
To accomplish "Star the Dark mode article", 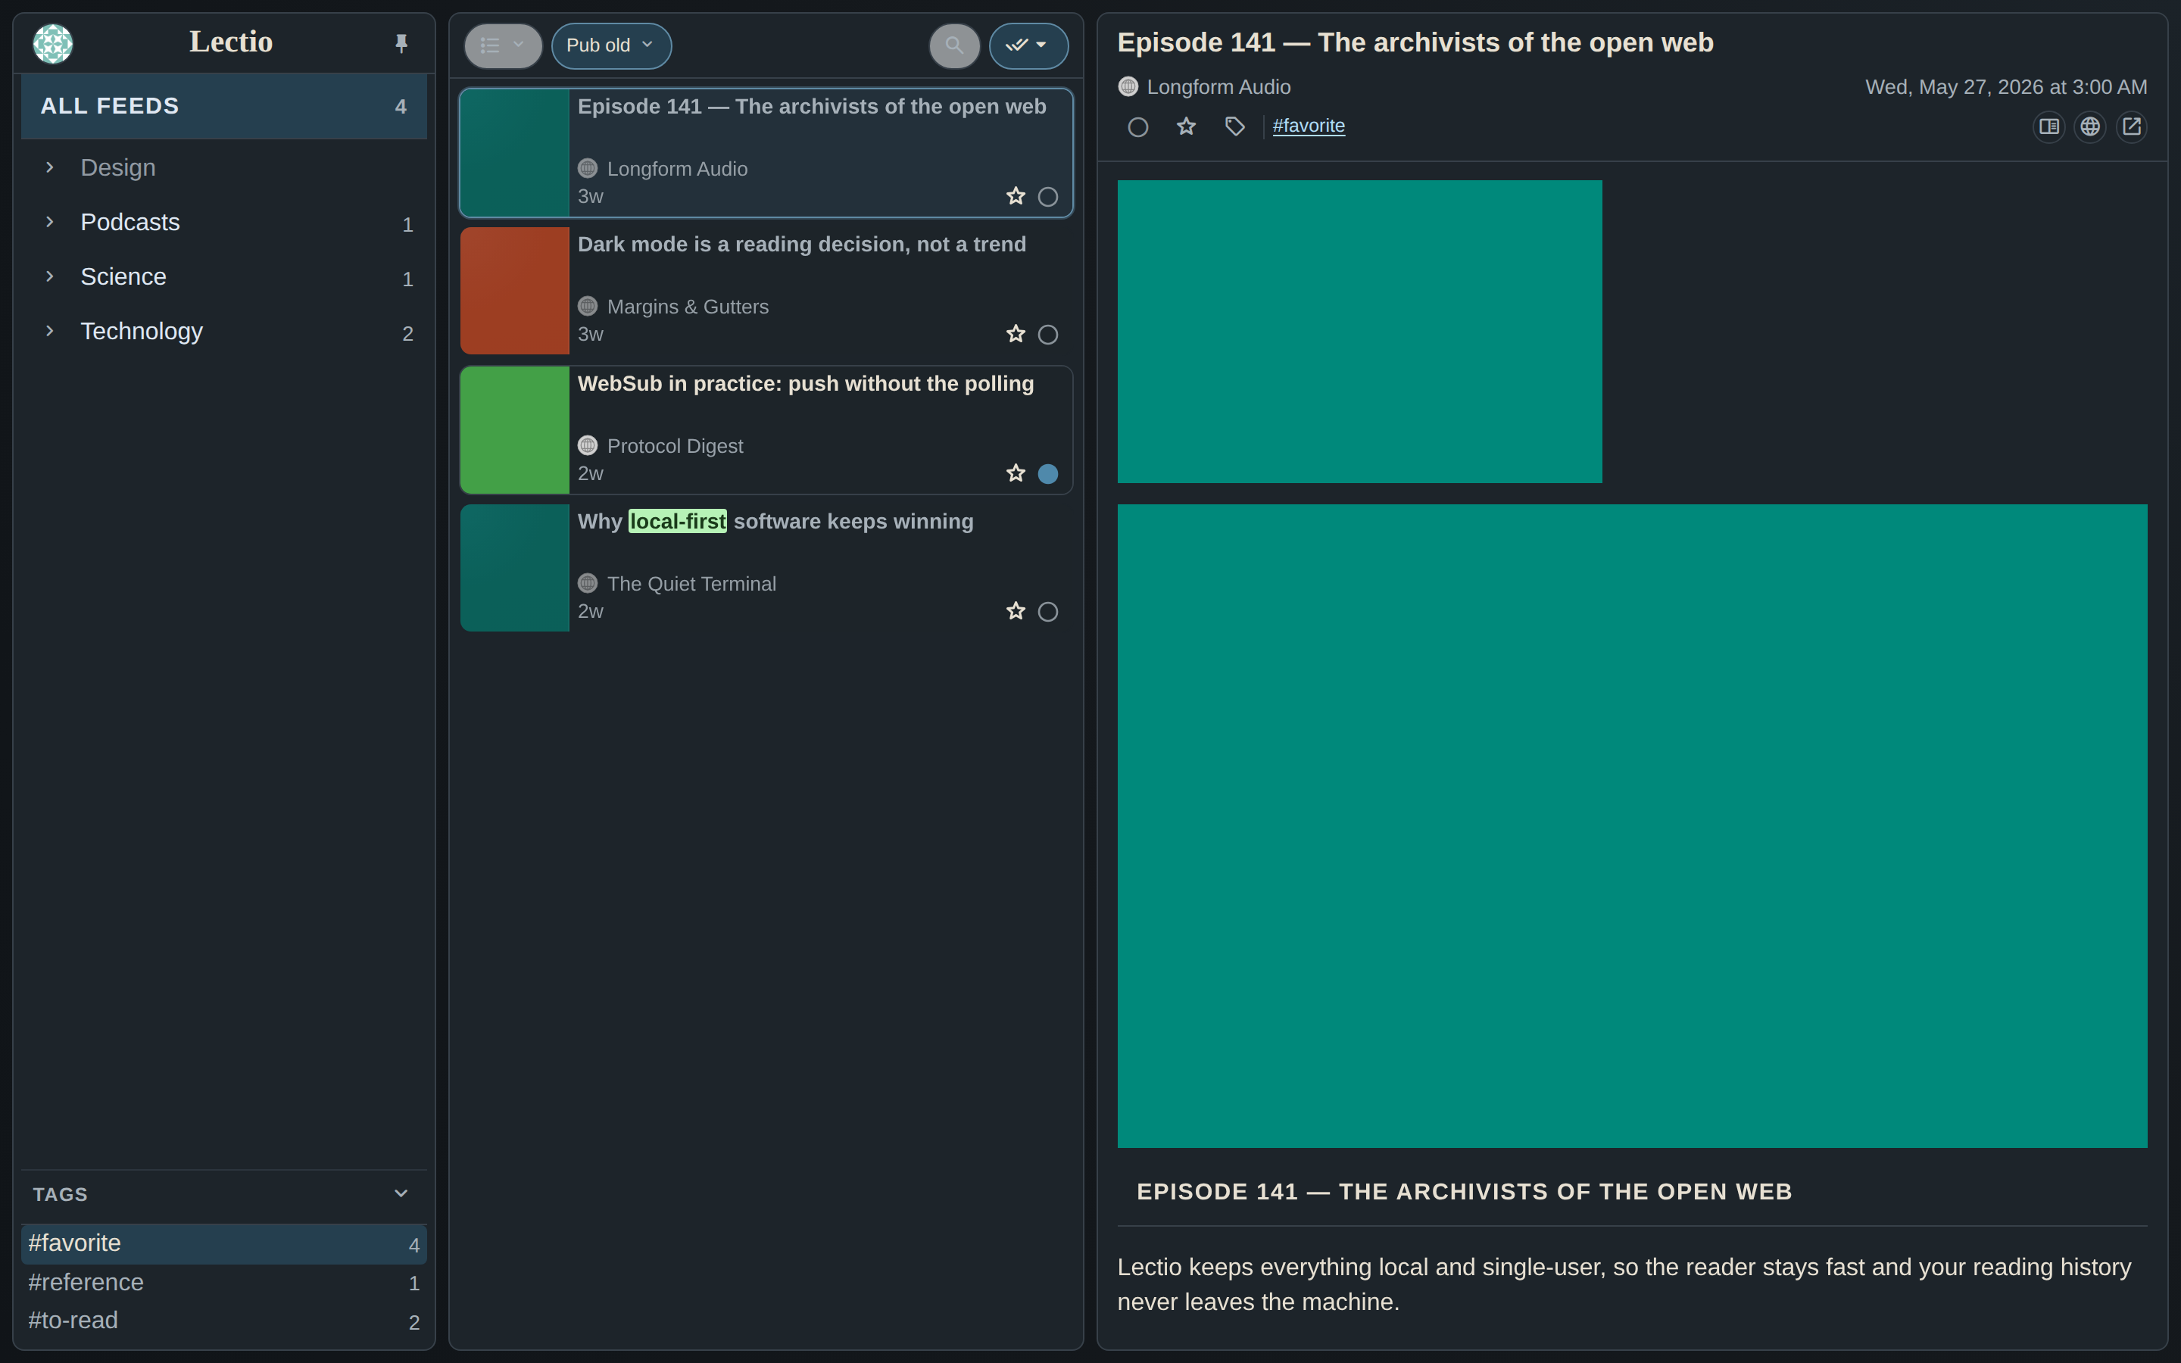I will 1016,335.
